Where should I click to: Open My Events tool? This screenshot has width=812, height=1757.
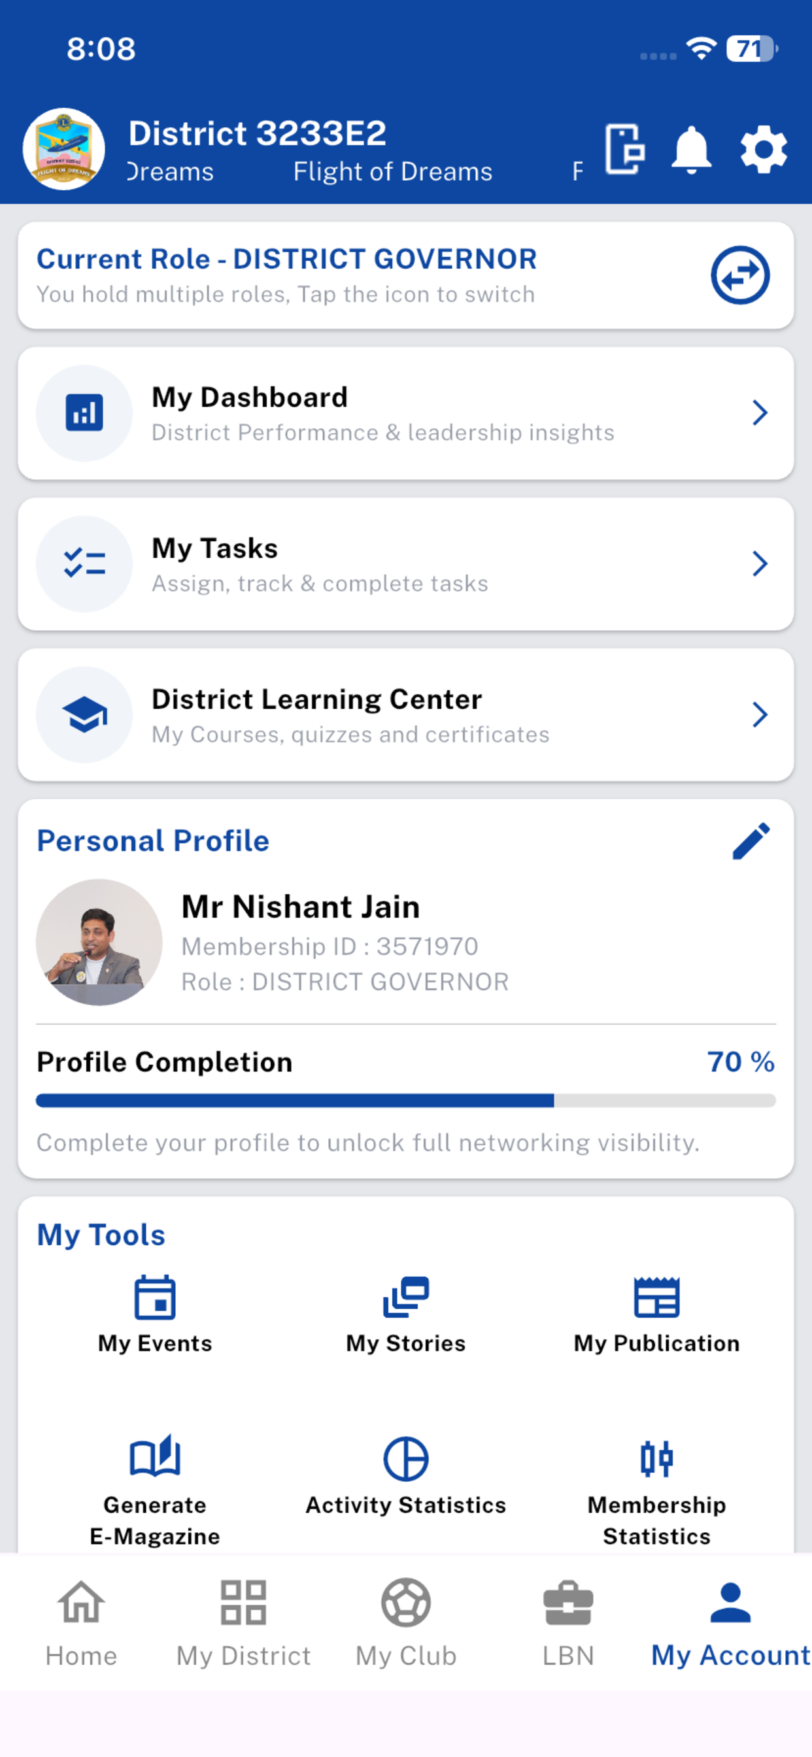coord(155,1314)
